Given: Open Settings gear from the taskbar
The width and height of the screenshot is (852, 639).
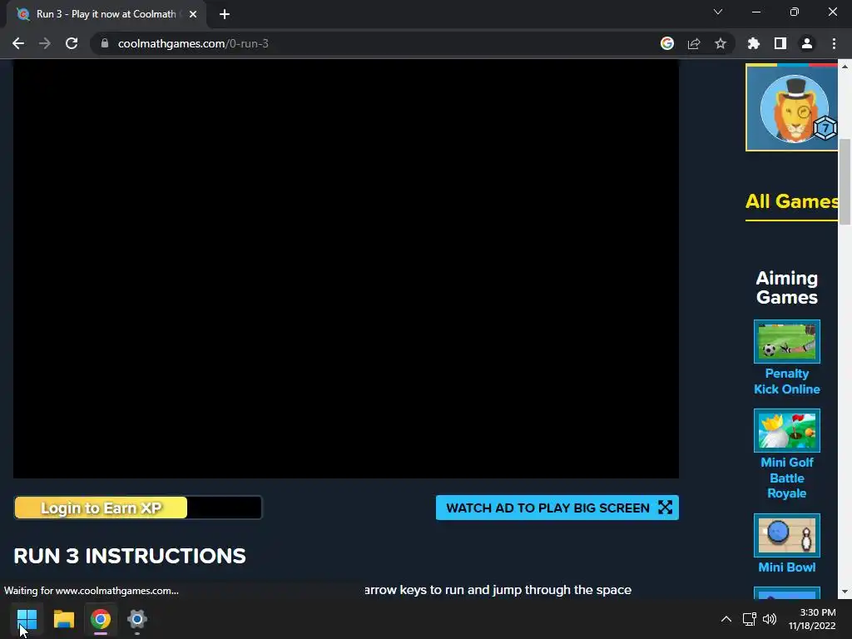Looking at the screenshot, I should pyautogui.click(x=137, y=619).
